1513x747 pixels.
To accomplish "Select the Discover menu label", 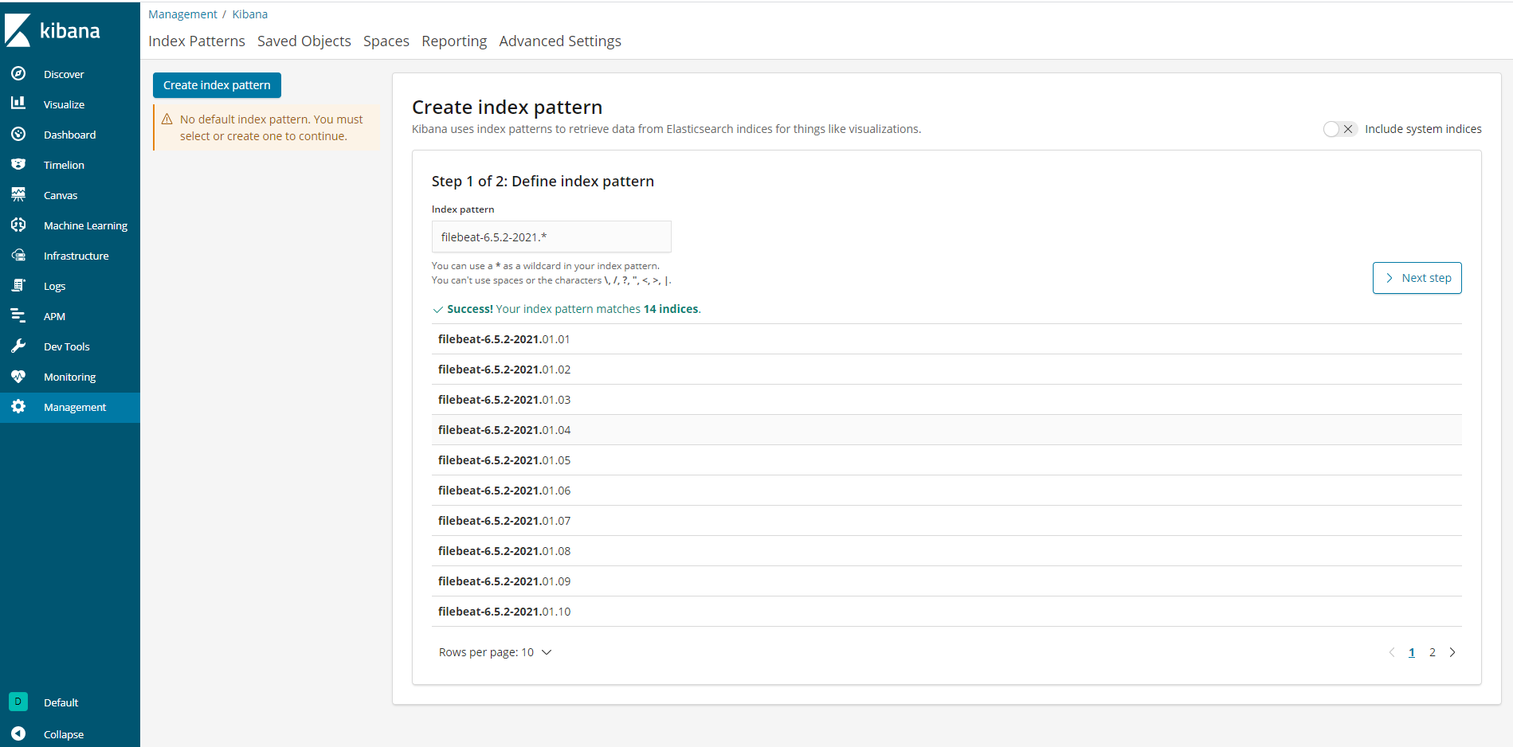I will 64,74.
